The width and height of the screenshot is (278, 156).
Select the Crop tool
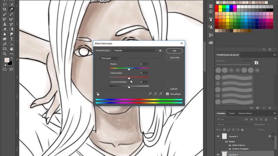click(5, 9)
